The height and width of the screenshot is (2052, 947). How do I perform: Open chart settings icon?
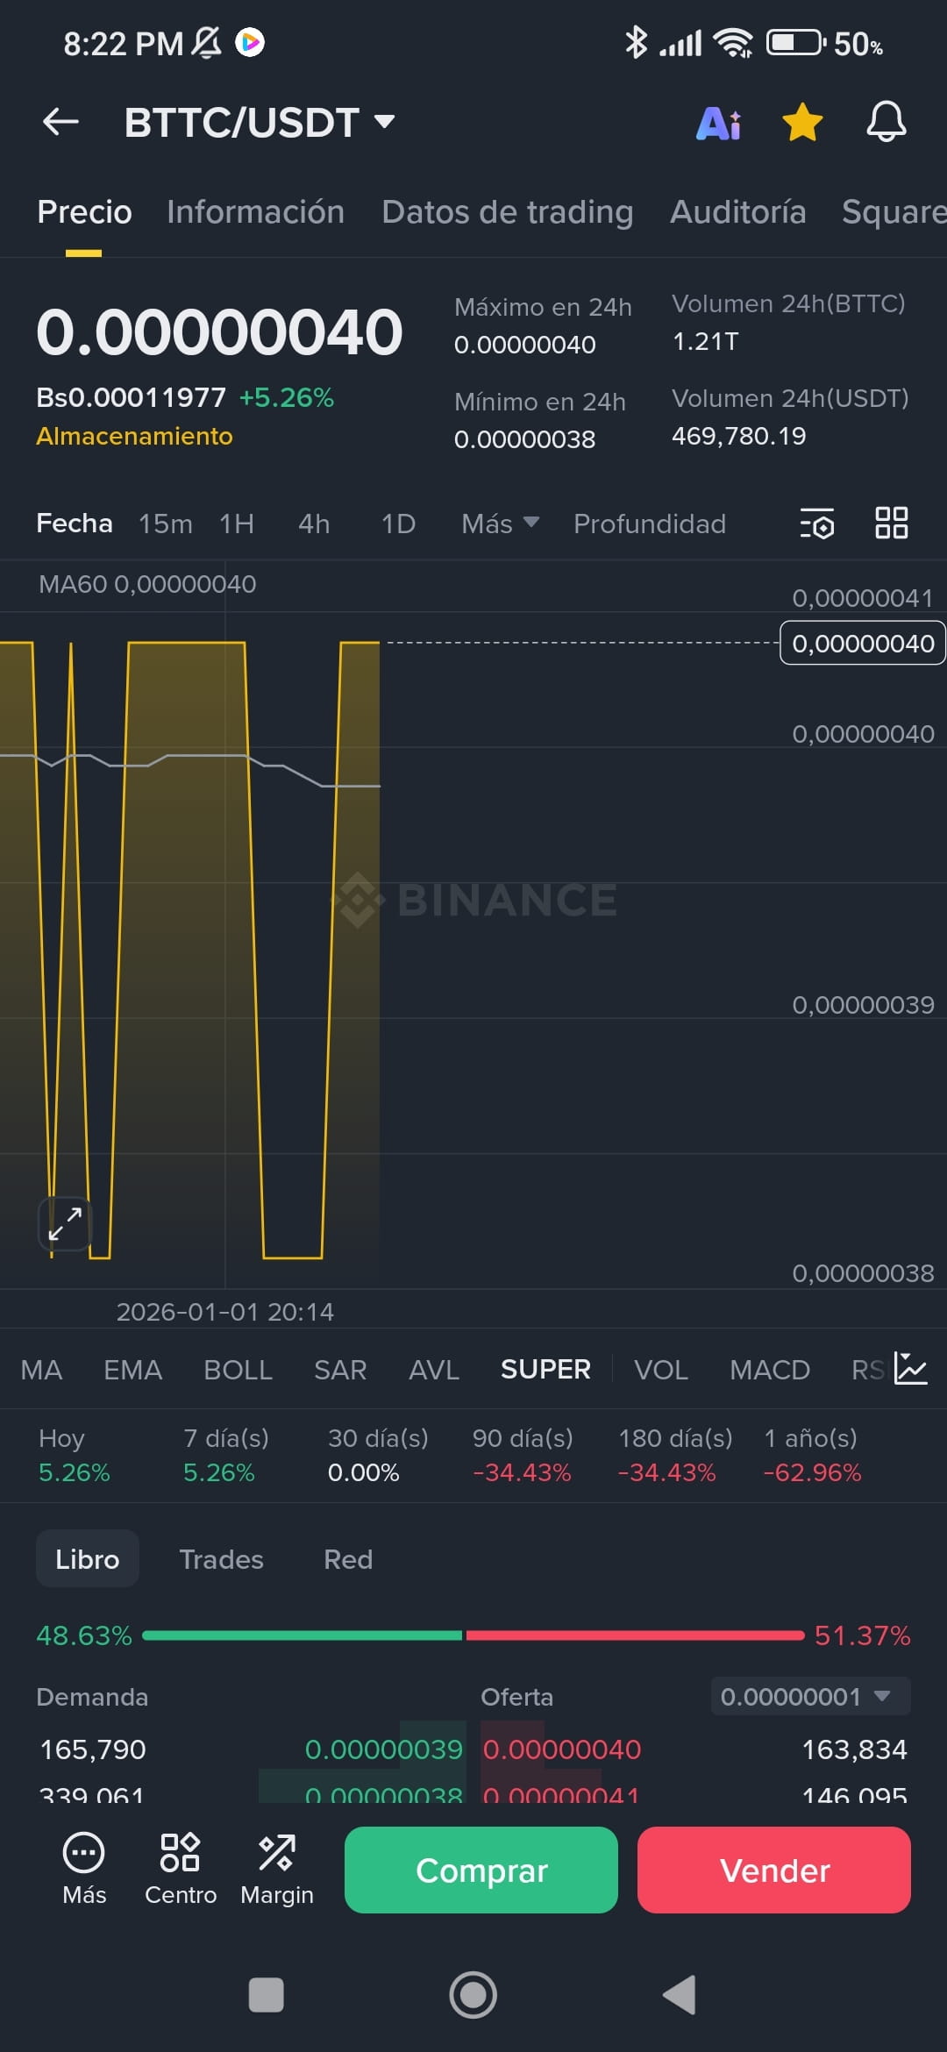[817, 524]
